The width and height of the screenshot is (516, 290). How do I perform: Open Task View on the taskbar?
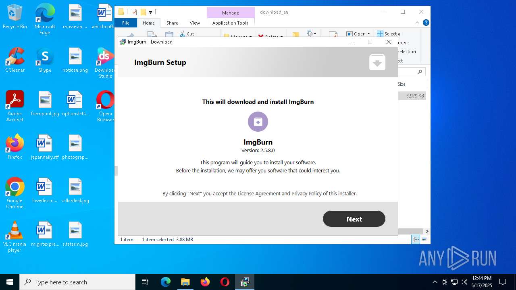(x=145, y=282)
